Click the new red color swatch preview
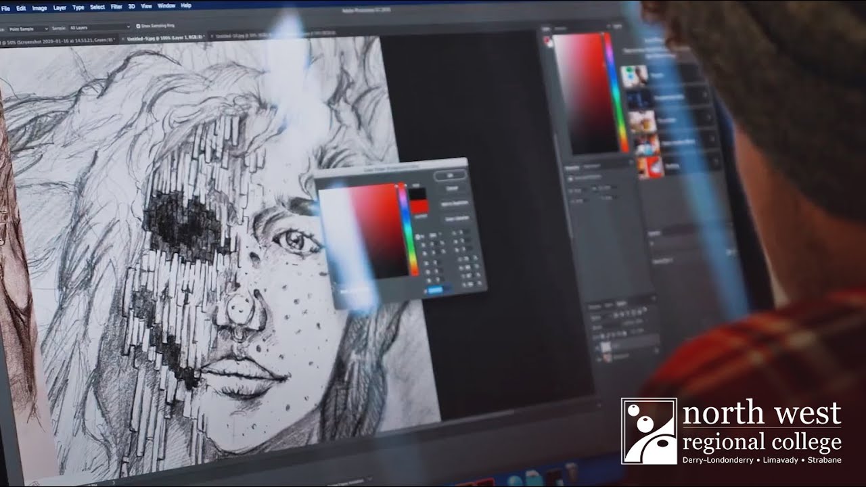The height and width of the screenshot is (487, 866). 419,206
